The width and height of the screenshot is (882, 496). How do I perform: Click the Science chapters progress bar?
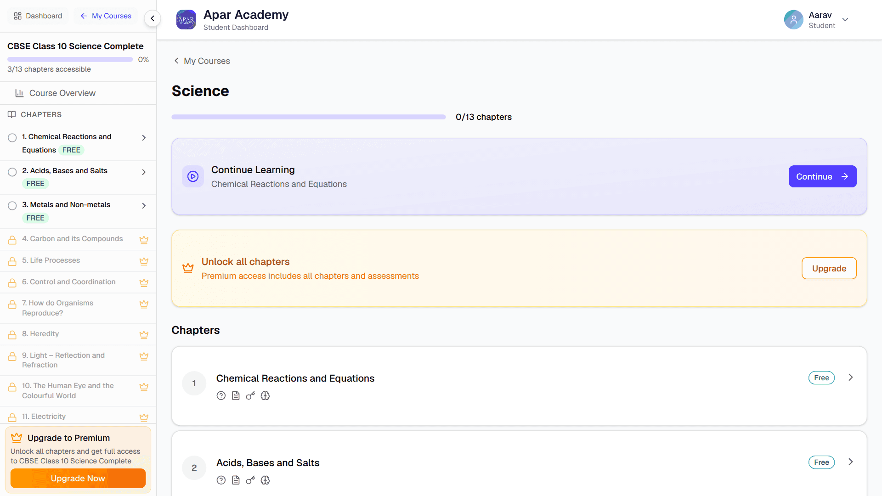click(x=309, y=117)
